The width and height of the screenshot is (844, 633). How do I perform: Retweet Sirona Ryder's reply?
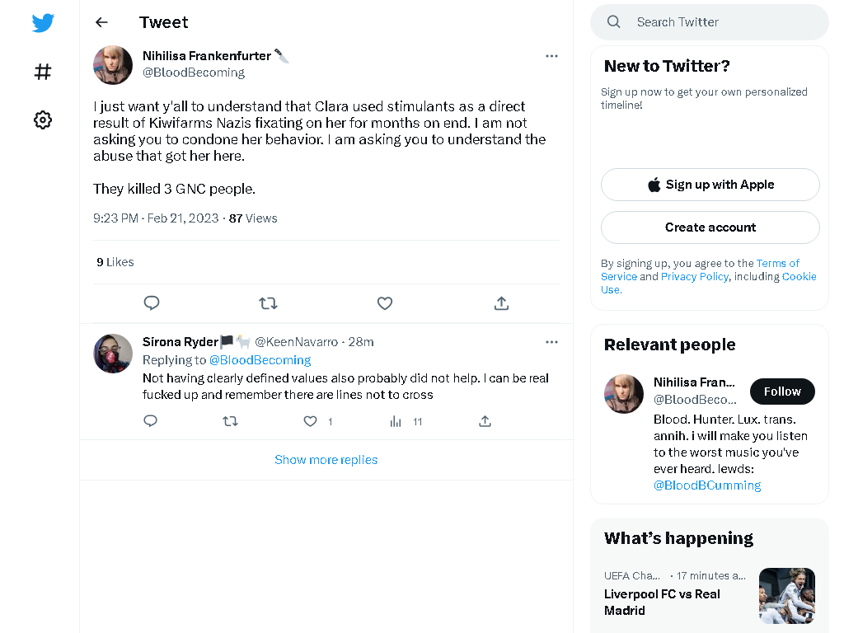click(231, 421)
